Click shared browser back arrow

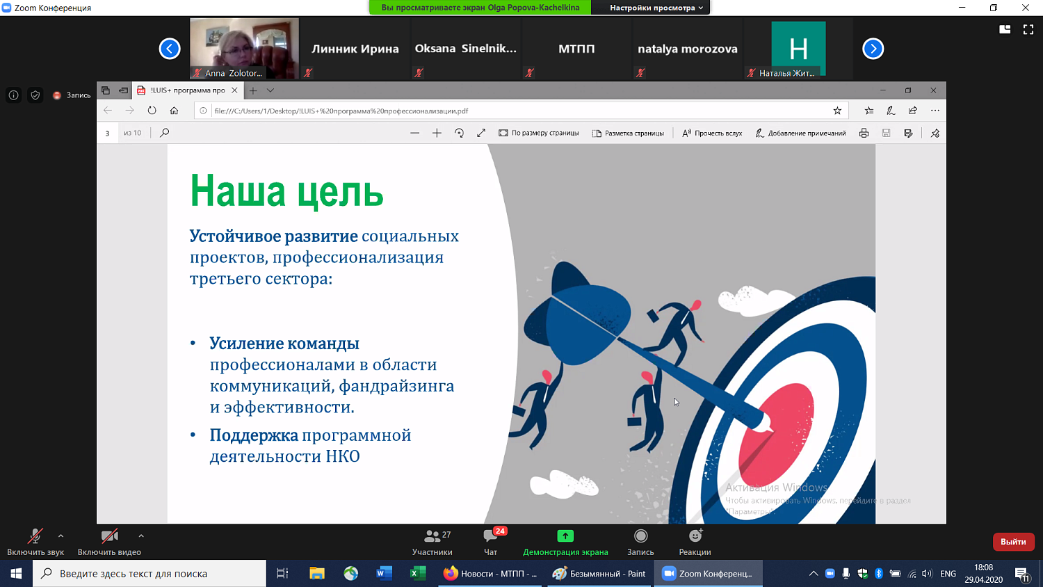(108, 111)
